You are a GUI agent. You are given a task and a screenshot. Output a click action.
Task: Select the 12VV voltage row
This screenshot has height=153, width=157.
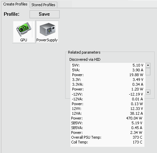107,109
